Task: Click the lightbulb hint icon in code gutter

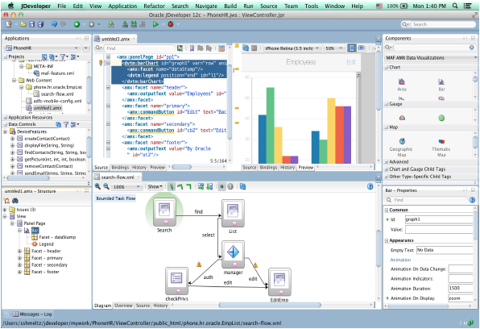Action: click(x=101, y=63)
